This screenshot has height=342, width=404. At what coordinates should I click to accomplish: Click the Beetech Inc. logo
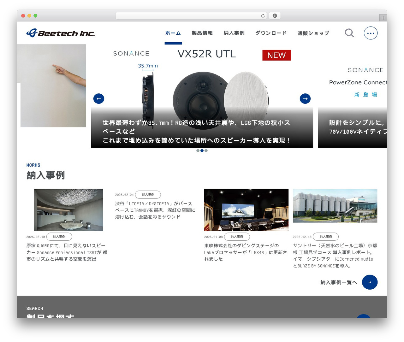(x=61, y=33)
